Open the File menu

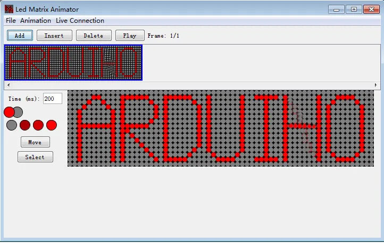point(11,21)
